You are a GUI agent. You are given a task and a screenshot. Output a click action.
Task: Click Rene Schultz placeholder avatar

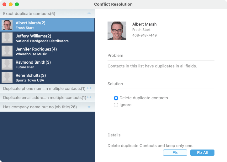pyautogui.click(x=7, y=77)
